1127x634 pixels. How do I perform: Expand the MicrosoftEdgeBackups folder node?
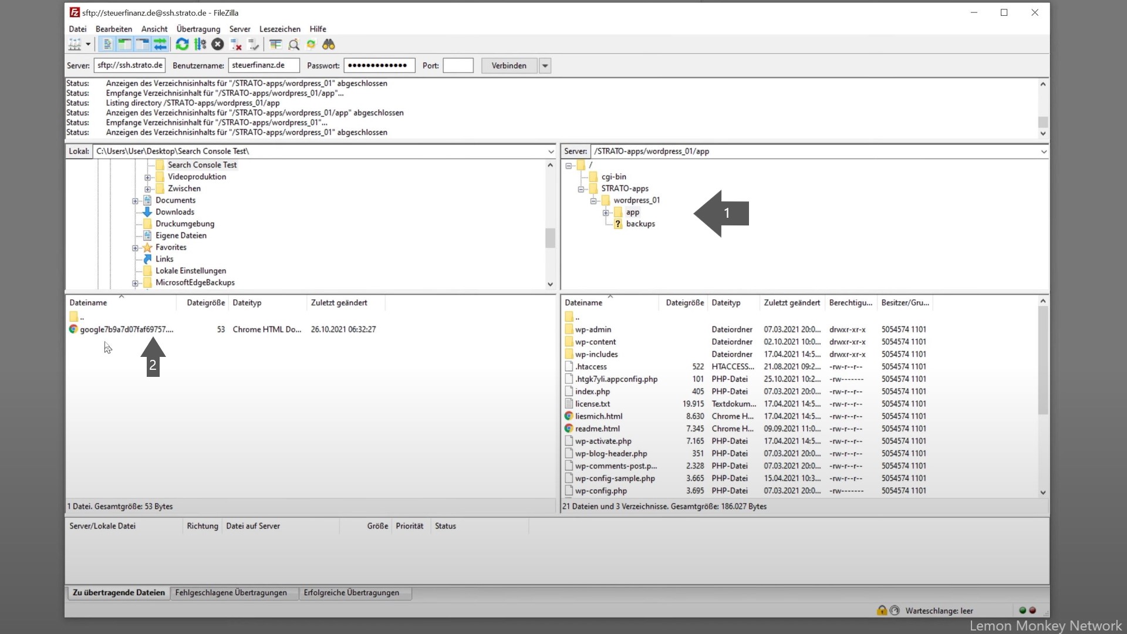(x=136, y=283)
